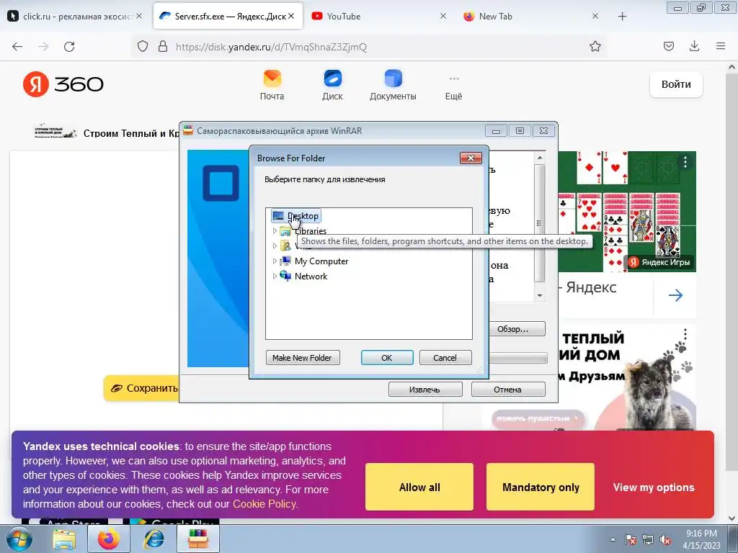This screenshot has width=738, height=553.
Task: Close the YouTube tab
Action: click(443, 17)
